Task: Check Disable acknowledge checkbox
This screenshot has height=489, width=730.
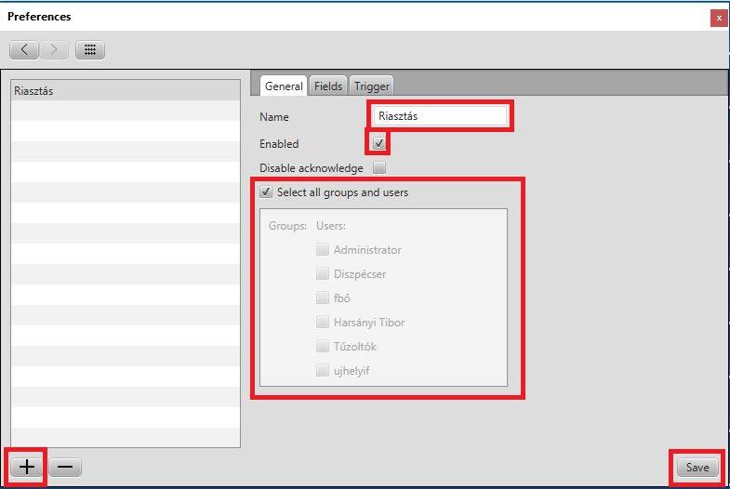Action: tap(378, 168)
